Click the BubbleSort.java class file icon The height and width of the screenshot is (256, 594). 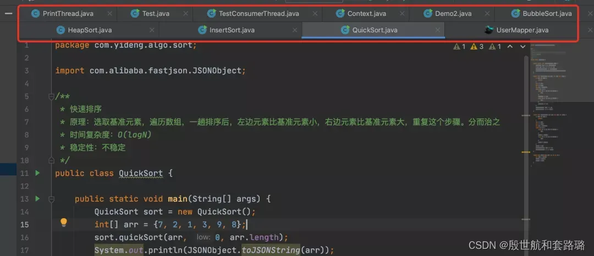pos(515,14)
